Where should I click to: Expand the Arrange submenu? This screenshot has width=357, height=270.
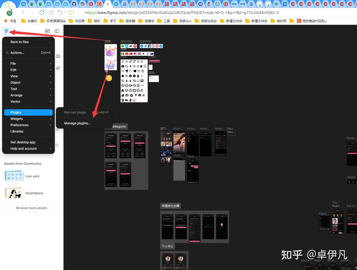point(28,95)
